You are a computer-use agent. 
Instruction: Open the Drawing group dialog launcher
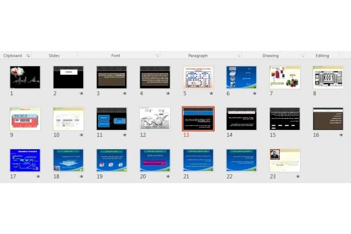click(302, 56)
